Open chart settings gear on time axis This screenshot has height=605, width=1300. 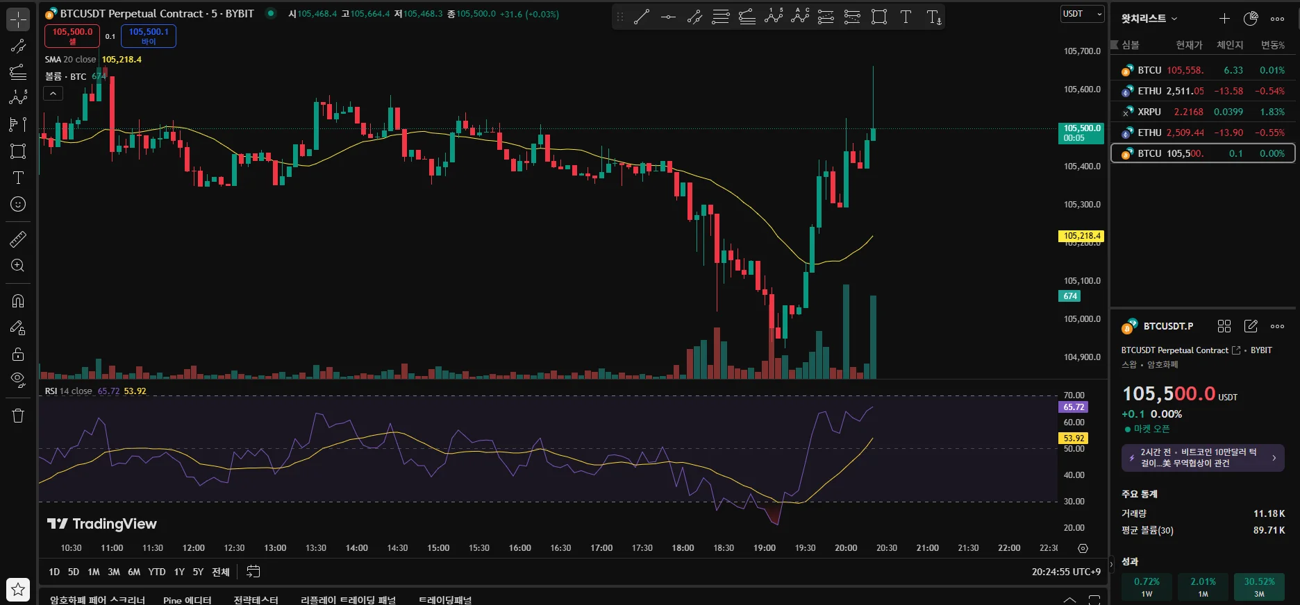(x=1083, y=548)
